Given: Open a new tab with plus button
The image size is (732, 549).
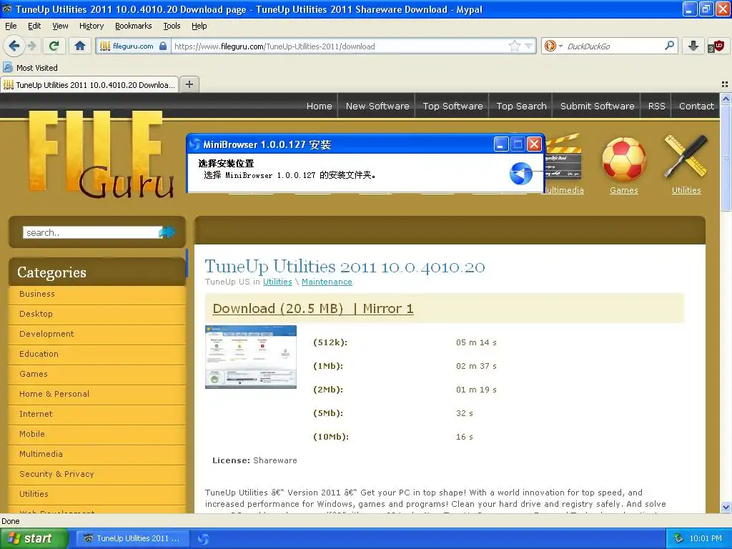Looking at the screenshot, I should pos(189,84).
